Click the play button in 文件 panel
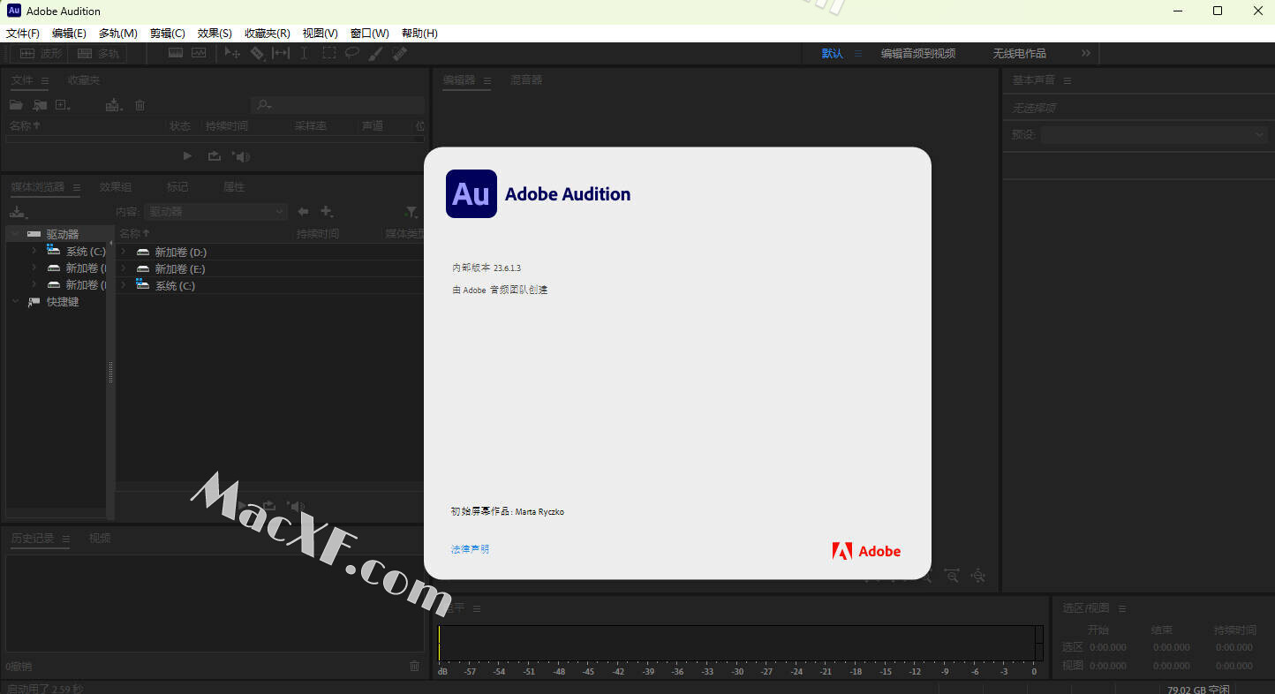The width and height of the screenshot is (1275, 694). point(187,156)
